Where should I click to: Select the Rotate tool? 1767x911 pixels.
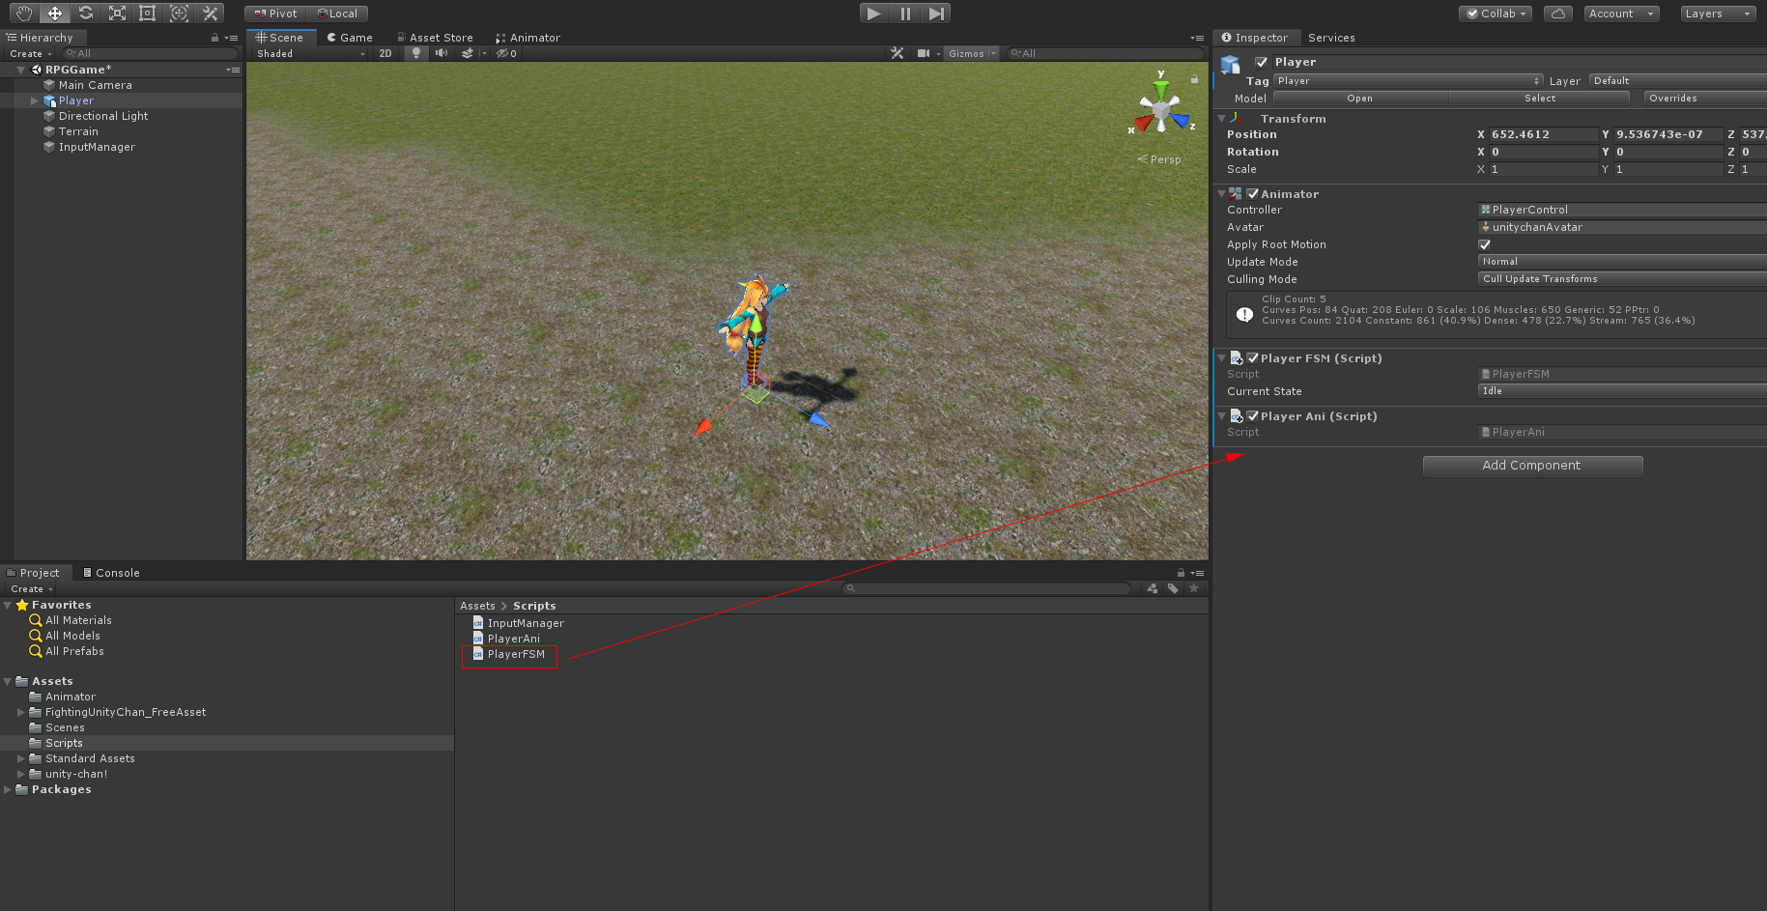86,13
